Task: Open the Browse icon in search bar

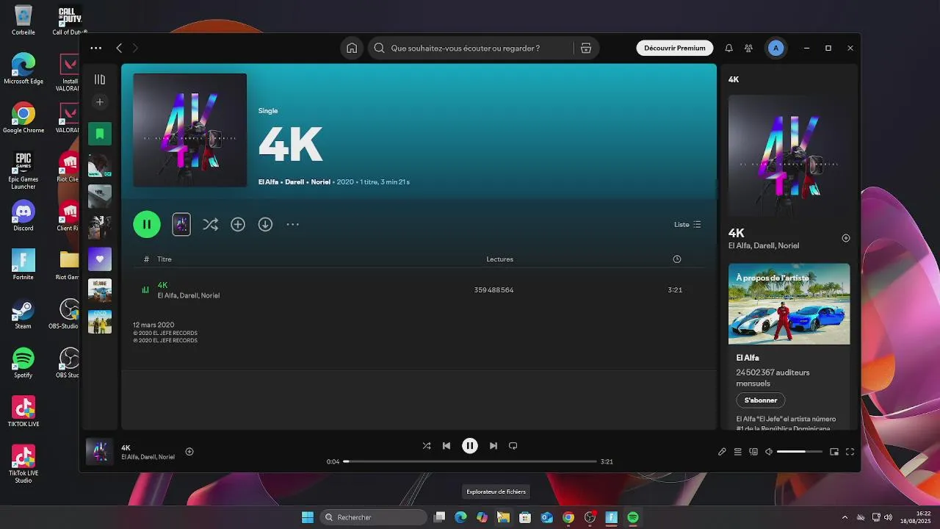Action: [586, 48]
